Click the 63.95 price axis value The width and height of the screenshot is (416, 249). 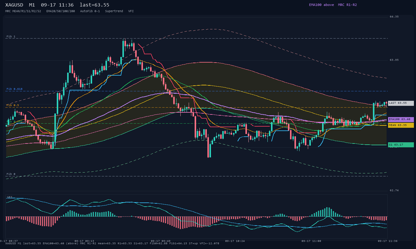pos(394,60)
